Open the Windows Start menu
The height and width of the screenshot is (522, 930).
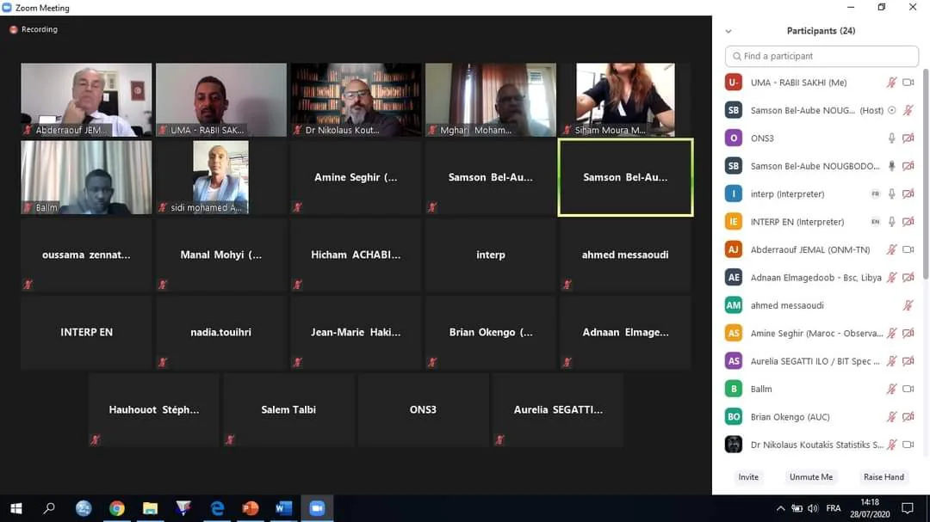(16, 508)
